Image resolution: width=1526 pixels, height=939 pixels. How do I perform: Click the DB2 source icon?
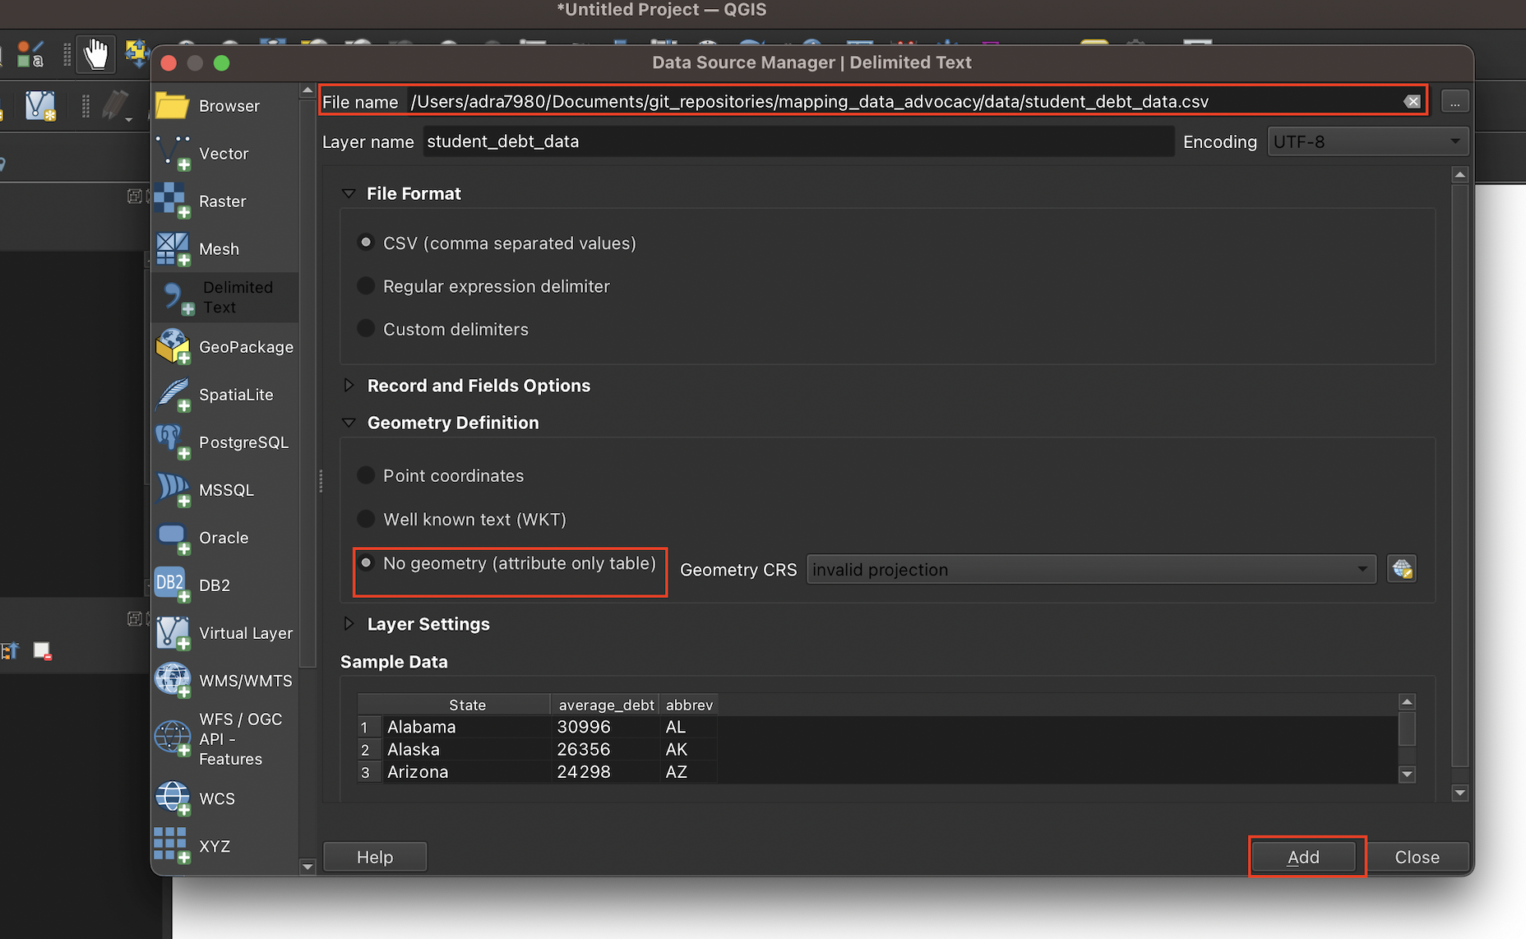173,585
